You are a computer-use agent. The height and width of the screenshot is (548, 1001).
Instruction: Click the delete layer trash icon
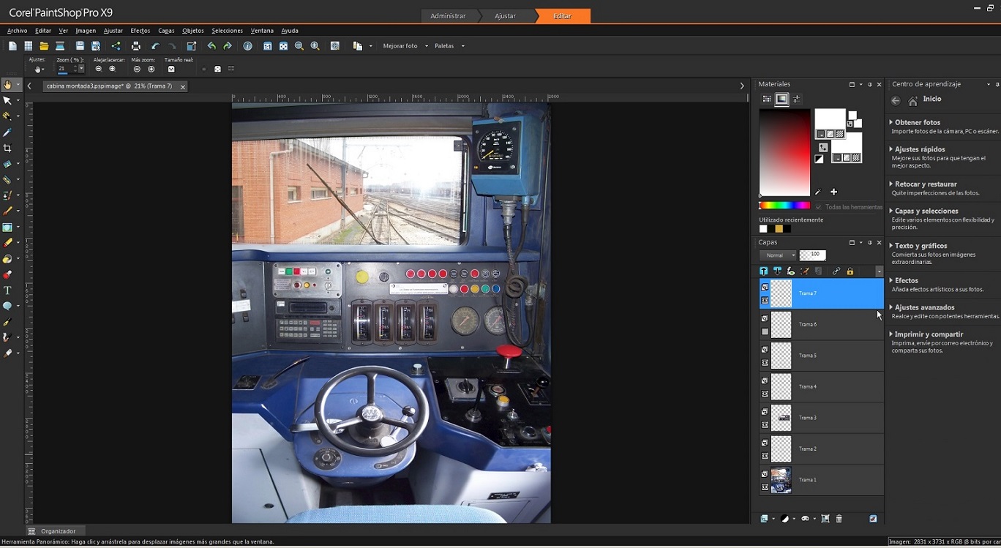click(839, 519)
